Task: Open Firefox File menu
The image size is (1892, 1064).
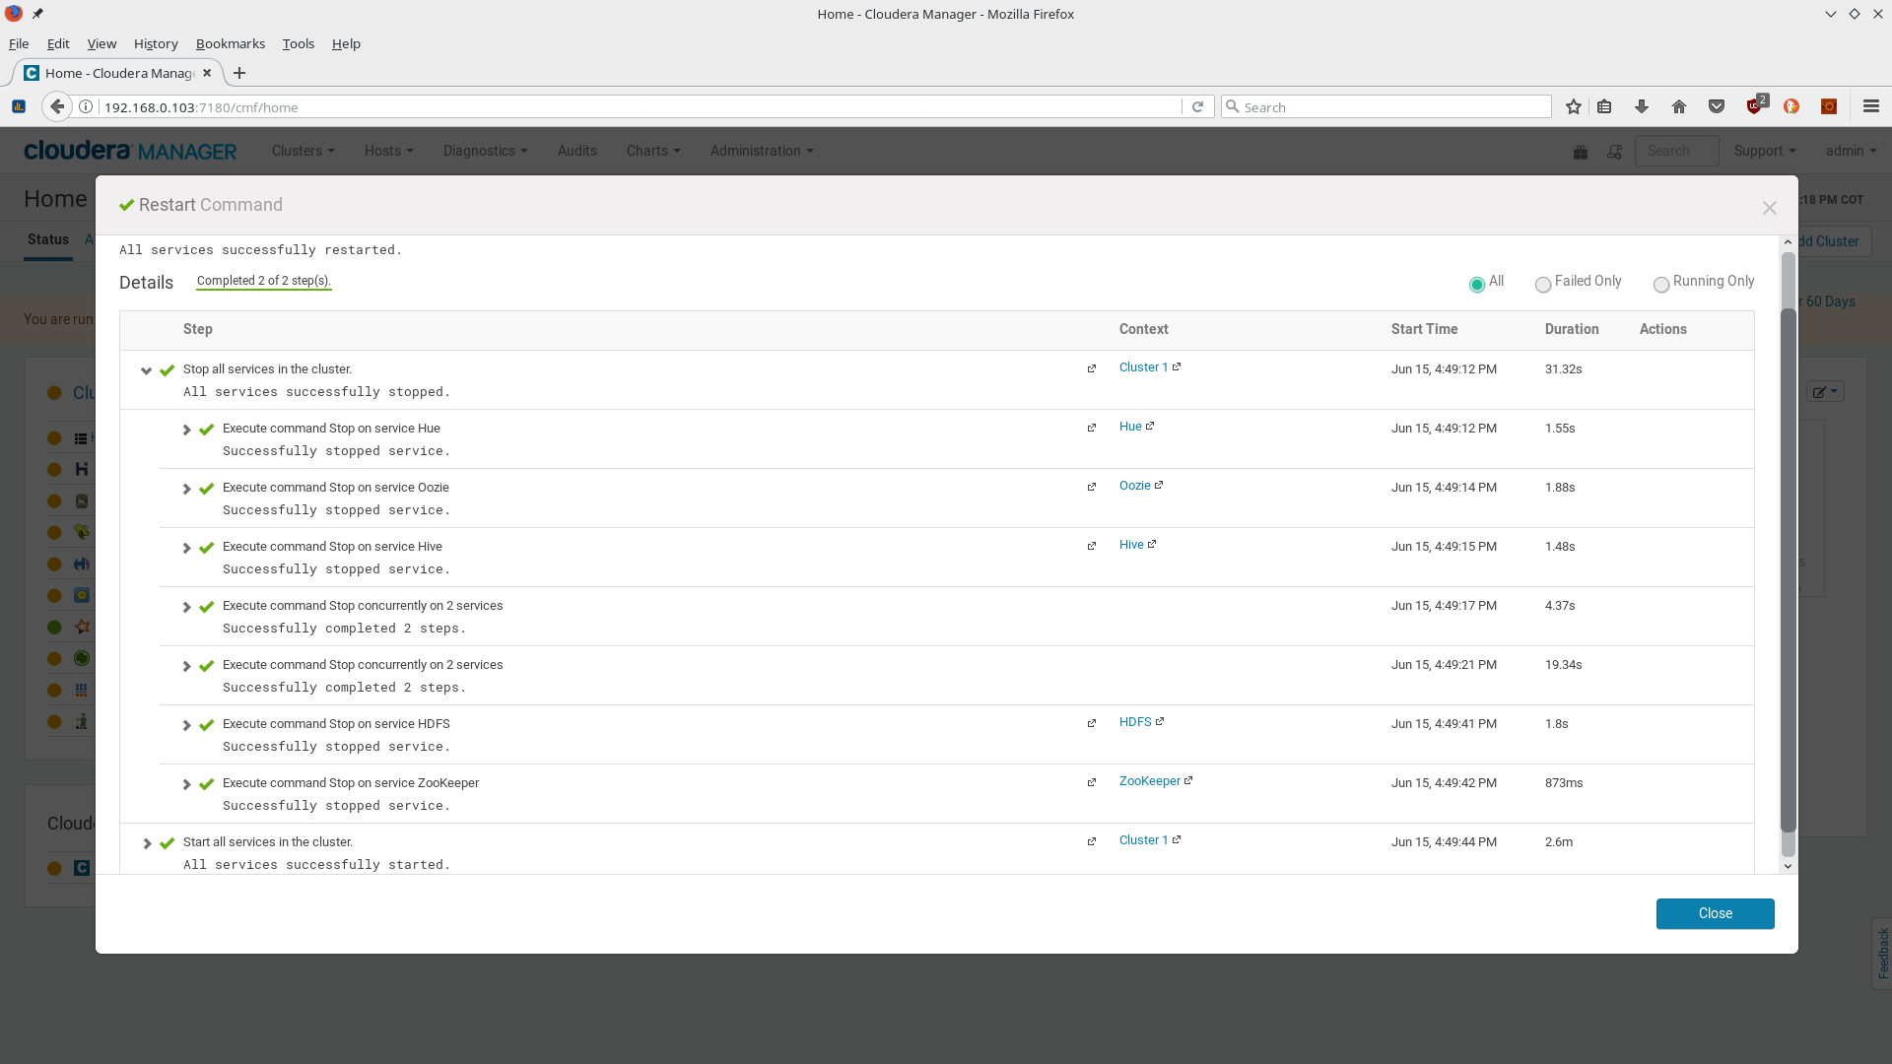Action: [19, 43]
